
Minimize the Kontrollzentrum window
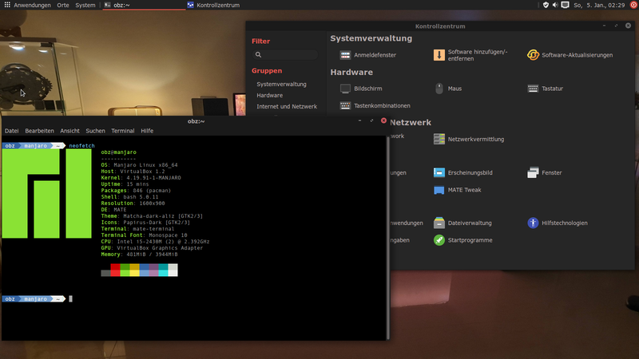[604, 26]
